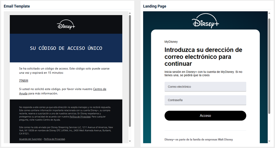Open the Acuerdo del Suscriptor link
This screenshot has width=275, height=148.
tap(30, 139)
